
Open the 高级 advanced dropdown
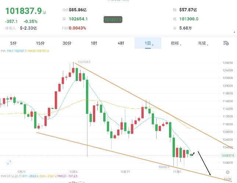203,43
